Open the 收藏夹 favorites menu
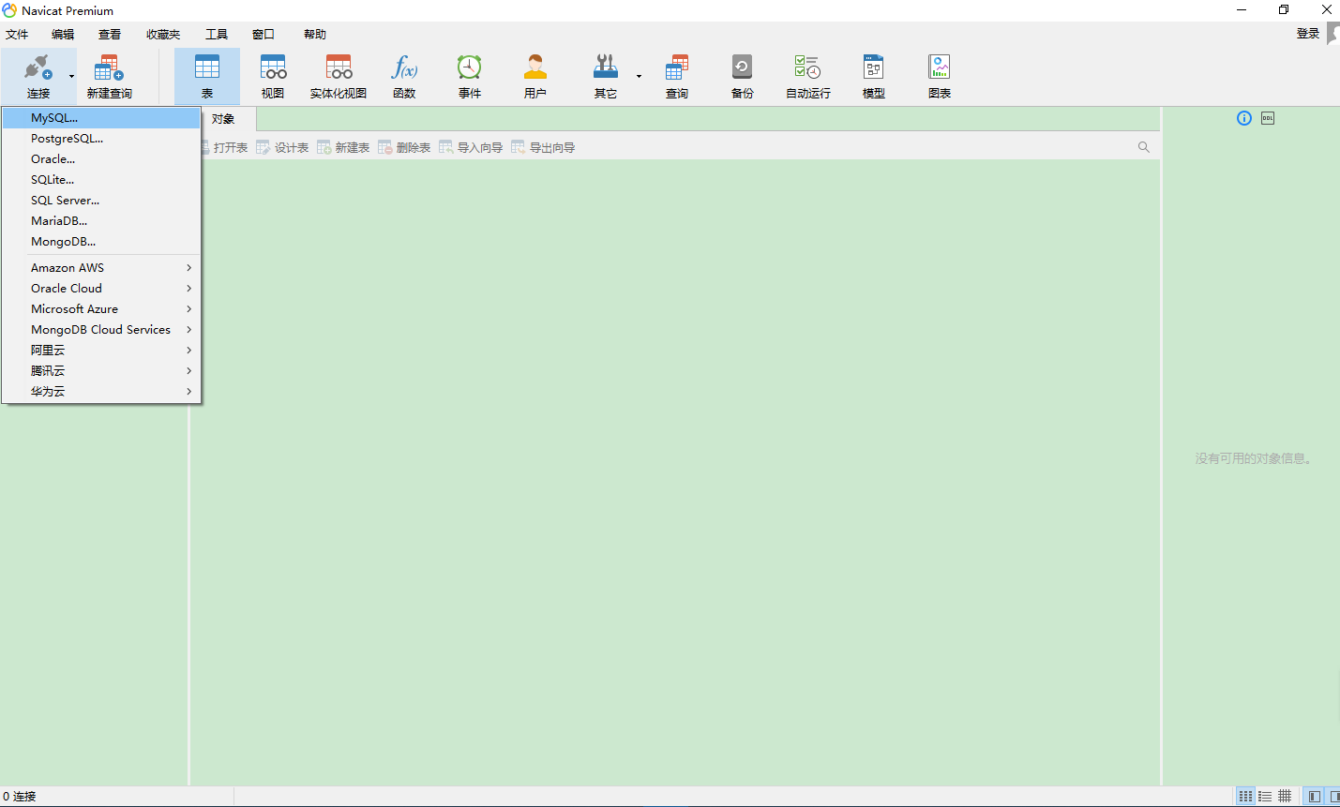Screen dimensions: 1340x807 (x=163, y=35)
